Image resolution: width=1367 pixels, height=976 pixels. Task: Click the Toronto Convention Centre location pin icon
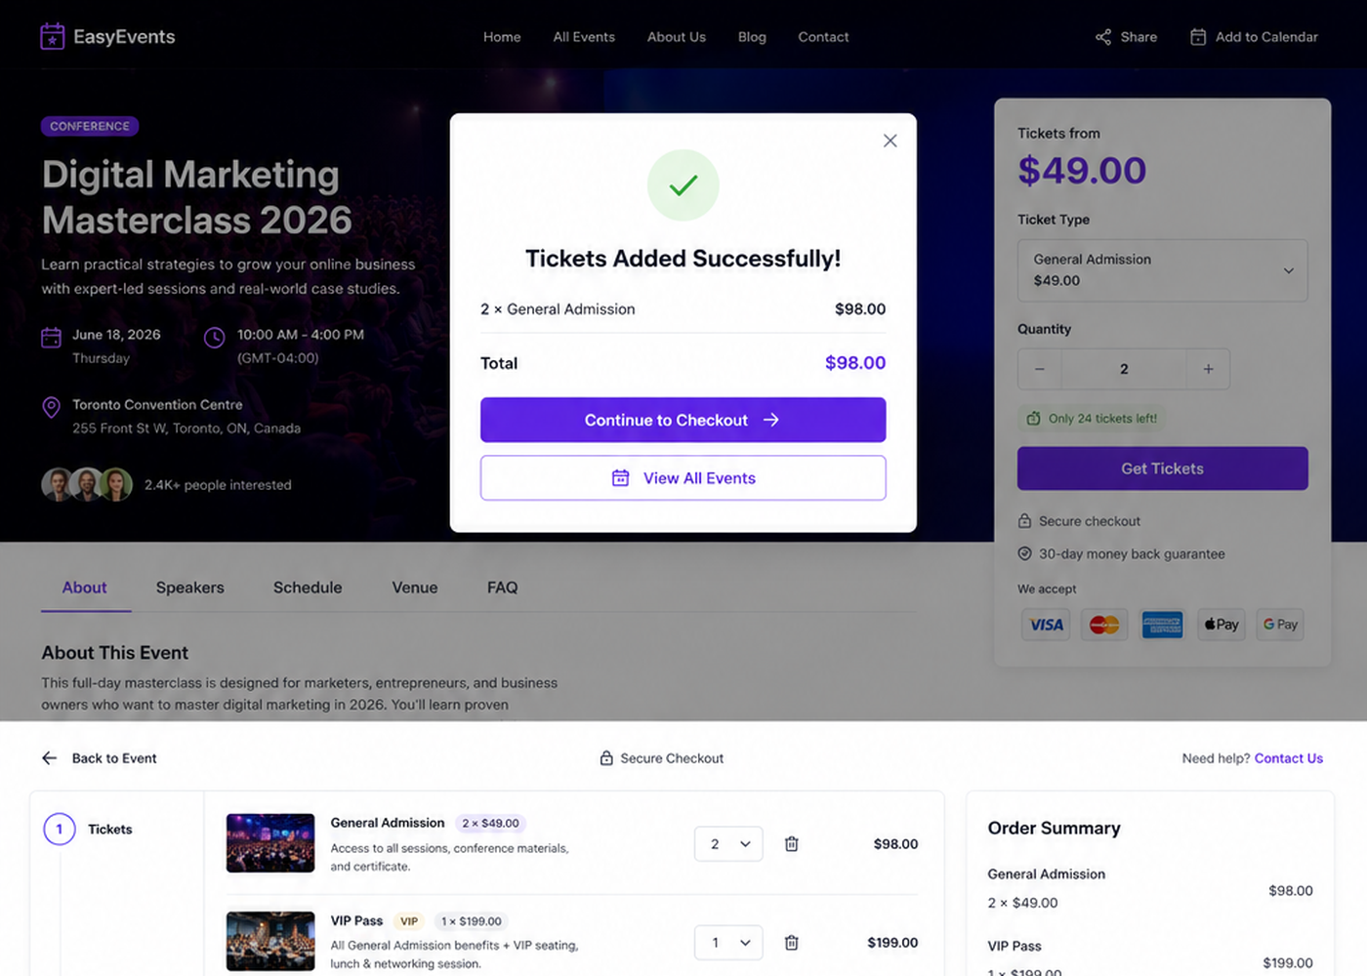(52, 407)
